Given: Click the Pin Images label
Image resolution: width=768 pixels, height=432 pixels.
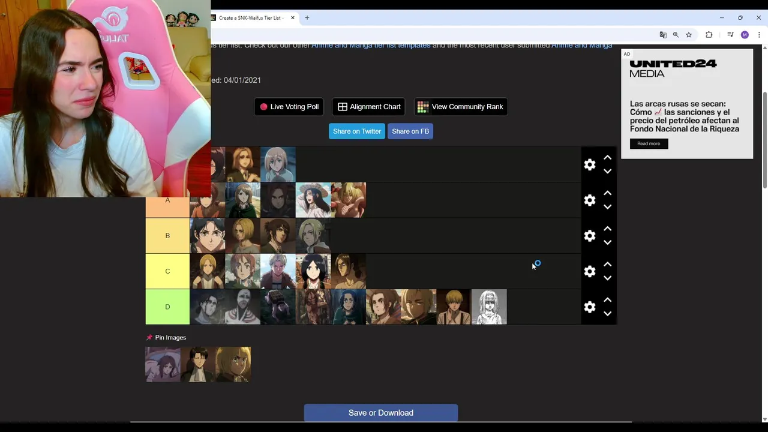Looking at the screenshot, I should pos(170,338).
